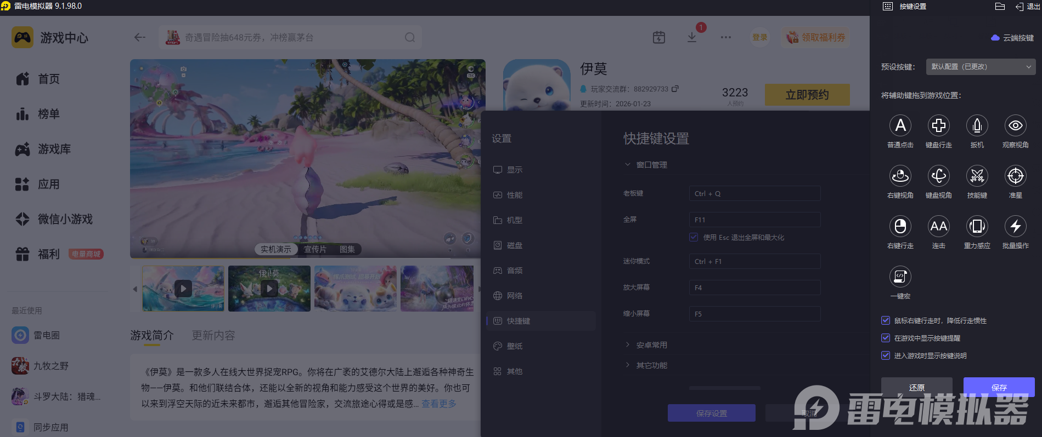The image size is (1042, 437).
Task: Select the 一键宏 macro icon
Action: [x=900, y=277]
